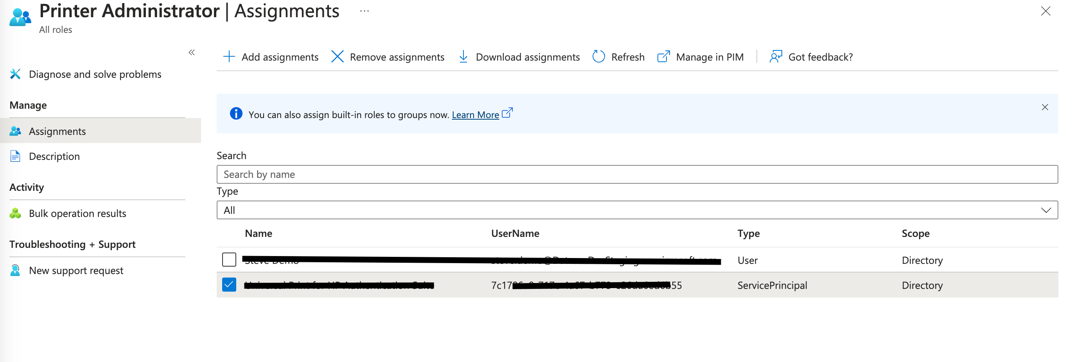Click the UserName column header

click(515, 233)
